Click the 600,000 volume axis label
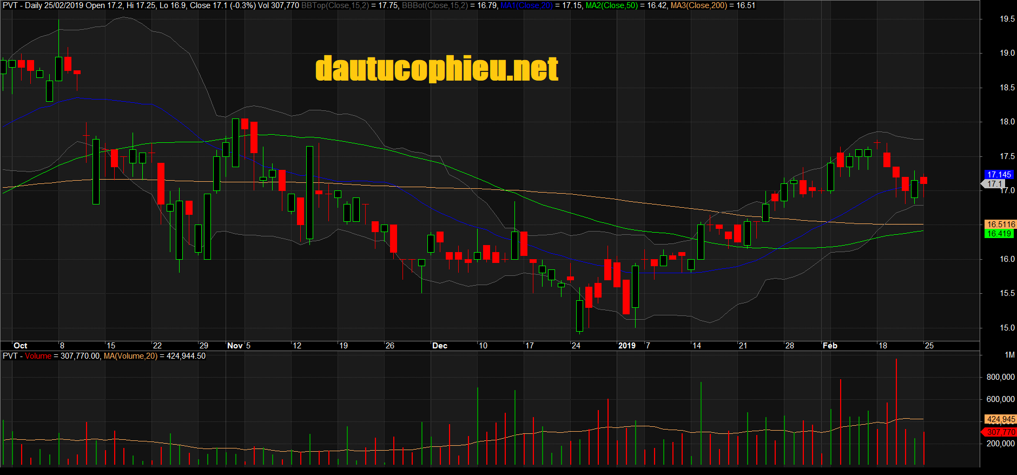1017x475 pixels. (x=1000, y=399)
